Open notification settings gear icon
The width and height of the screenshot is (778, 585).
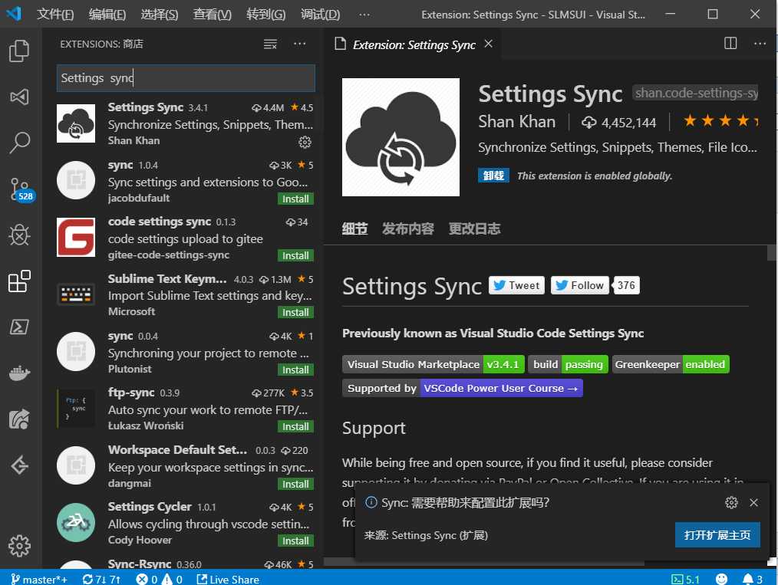coord(731,502)
